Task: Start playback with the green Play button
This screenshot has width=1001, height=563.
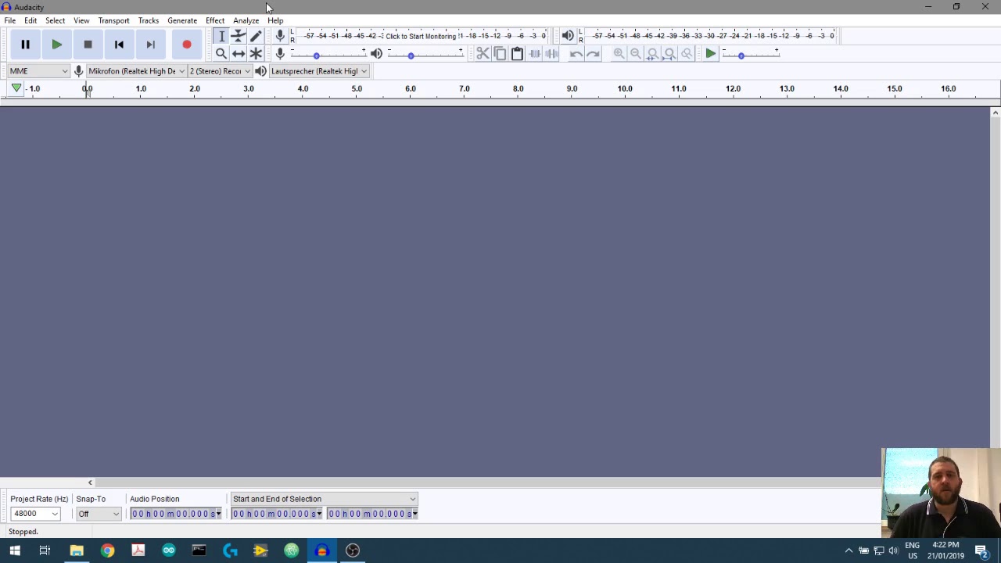Action: coord(56,45)
